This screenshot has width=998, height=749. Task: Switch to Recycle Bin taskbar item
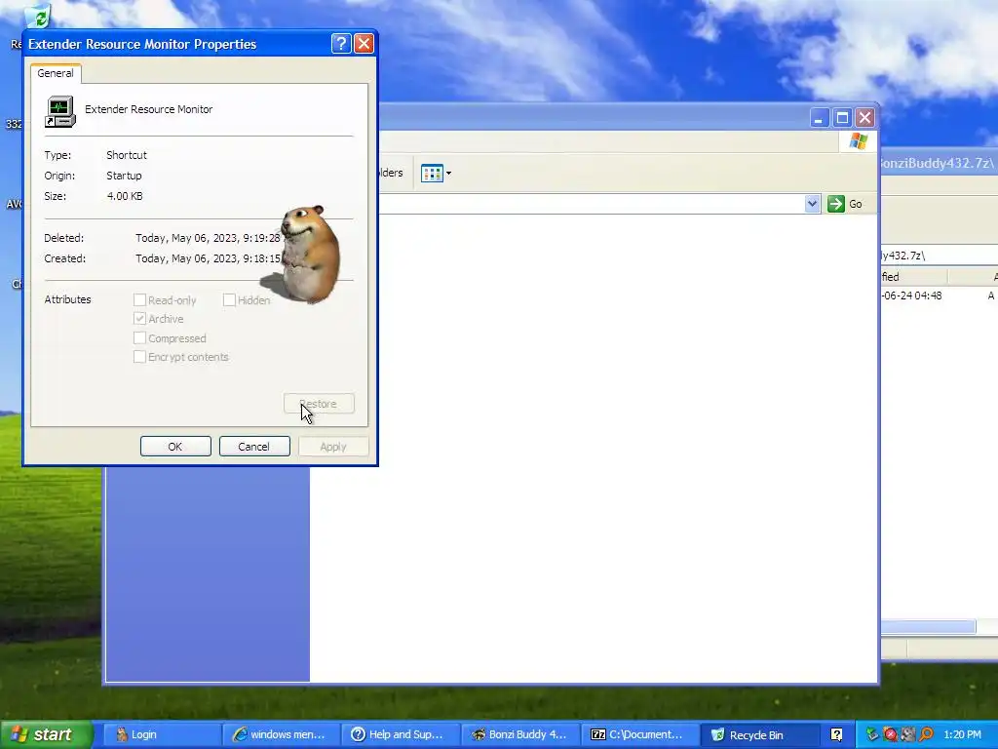tap(759, 734)
